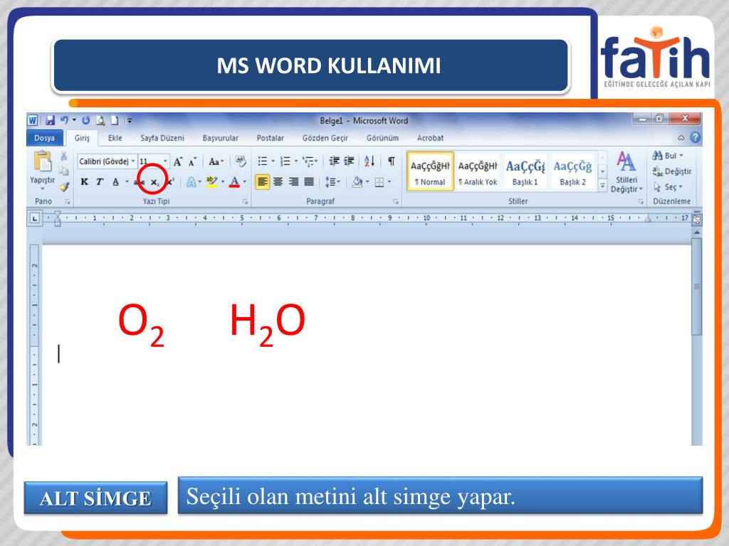Switch to Sayfa Düzeni tab
Screen dimensions: 729x546
162,138
